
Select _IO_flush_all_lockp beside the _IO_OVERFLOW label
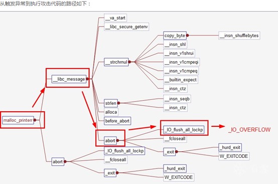[x=184, y=130]
